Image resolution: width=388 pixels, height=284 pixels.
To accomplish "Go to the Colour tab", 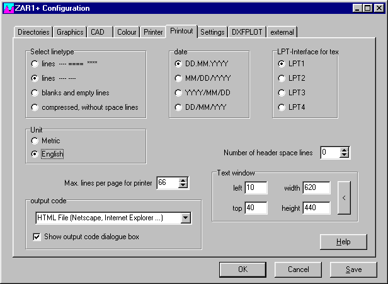I will pos(127,32).
